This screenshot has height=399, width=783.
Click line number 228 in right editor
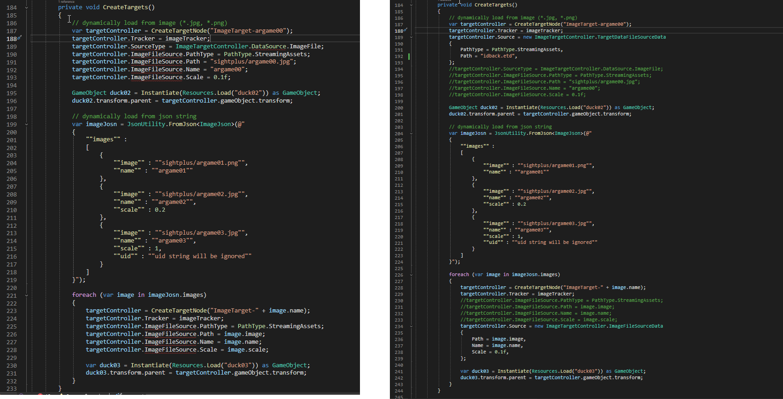click(399, 288)
